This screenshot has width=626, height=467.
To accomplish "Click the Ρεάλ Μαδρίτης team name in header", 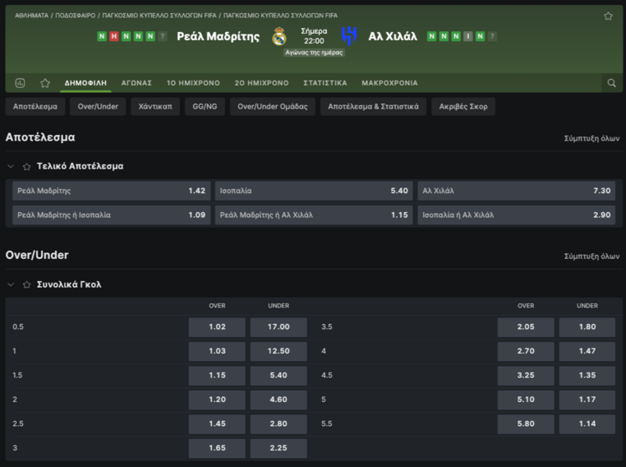I will click(218, 36).
